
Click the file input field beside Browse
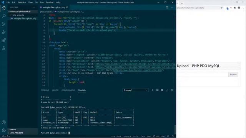click(203, 74)
